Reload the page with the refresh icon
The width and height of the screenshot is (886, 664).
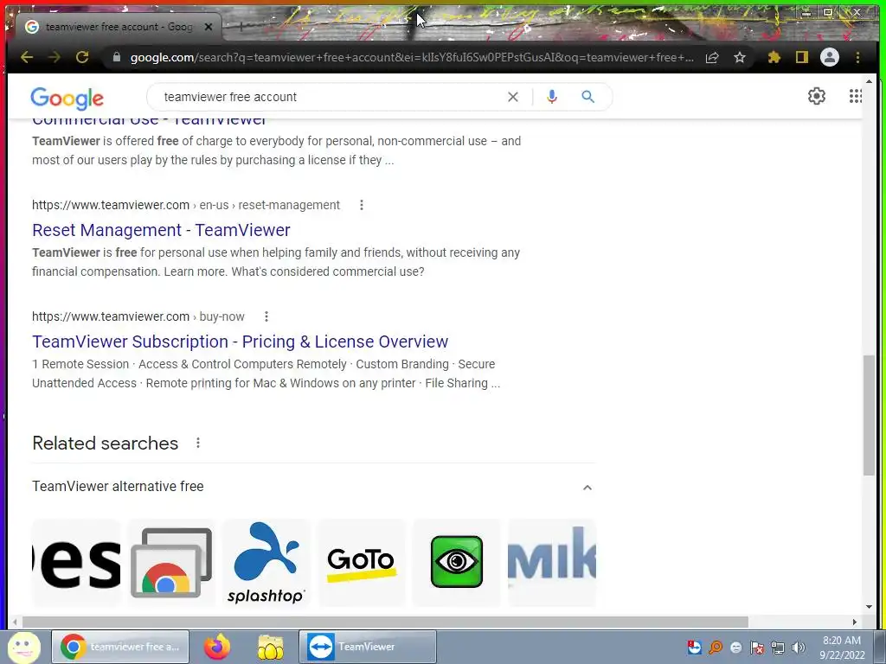[82, 57]
